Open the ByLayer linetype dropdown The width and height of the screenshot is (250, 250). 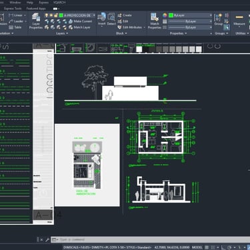tap(211, 27)
